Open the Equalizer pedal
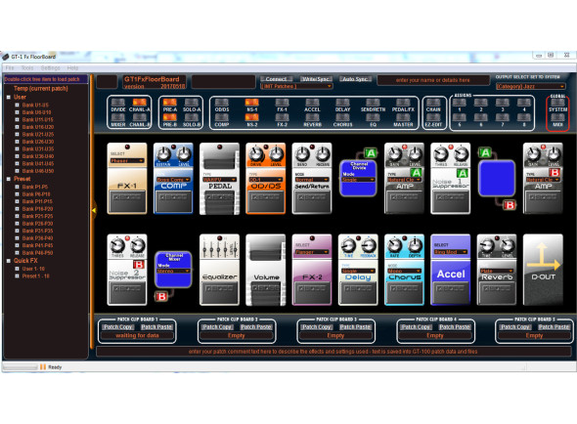The height and width of the screenshot is (424, 577). click(x=219, y=270)
